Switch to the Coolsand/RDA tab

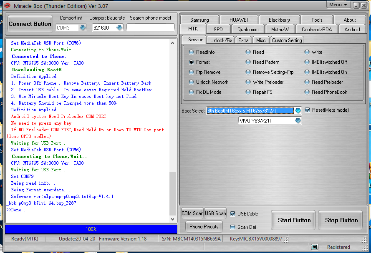click(317, 29)
